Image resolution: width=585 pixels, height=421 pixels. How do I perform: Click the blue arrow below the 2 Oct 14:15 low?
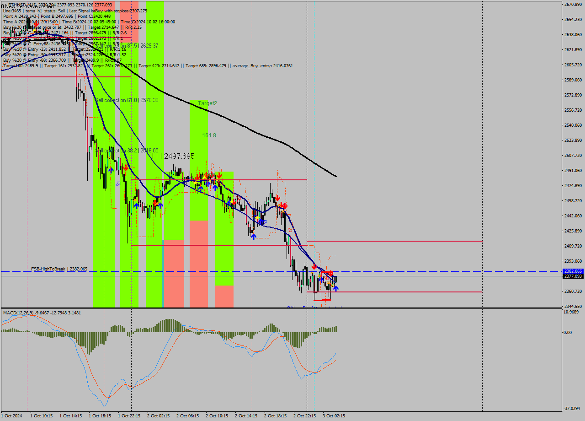point(253,236)
